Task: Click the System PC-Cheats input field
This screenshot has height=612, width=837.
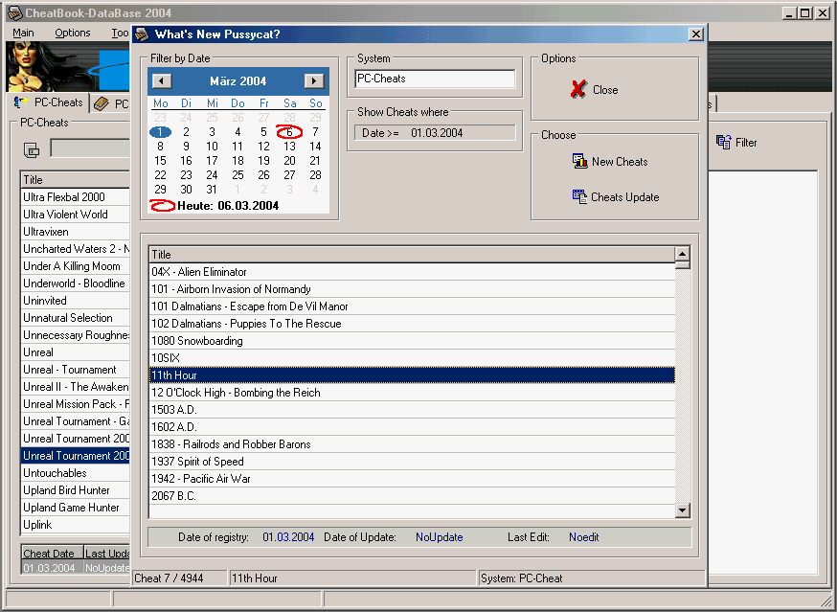Action: [x=435, y=79]
